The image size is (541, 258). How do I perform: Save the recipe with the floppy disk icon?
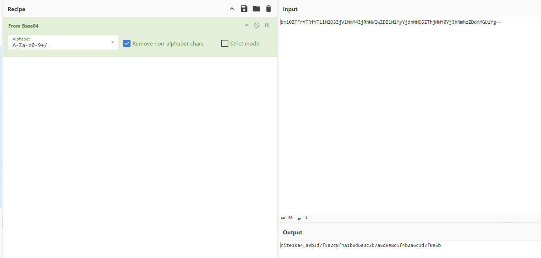pyautogui.click(x=244, y=9)
